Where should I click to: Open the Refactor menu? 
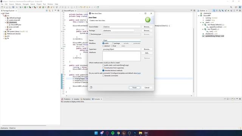coord(18,4)
